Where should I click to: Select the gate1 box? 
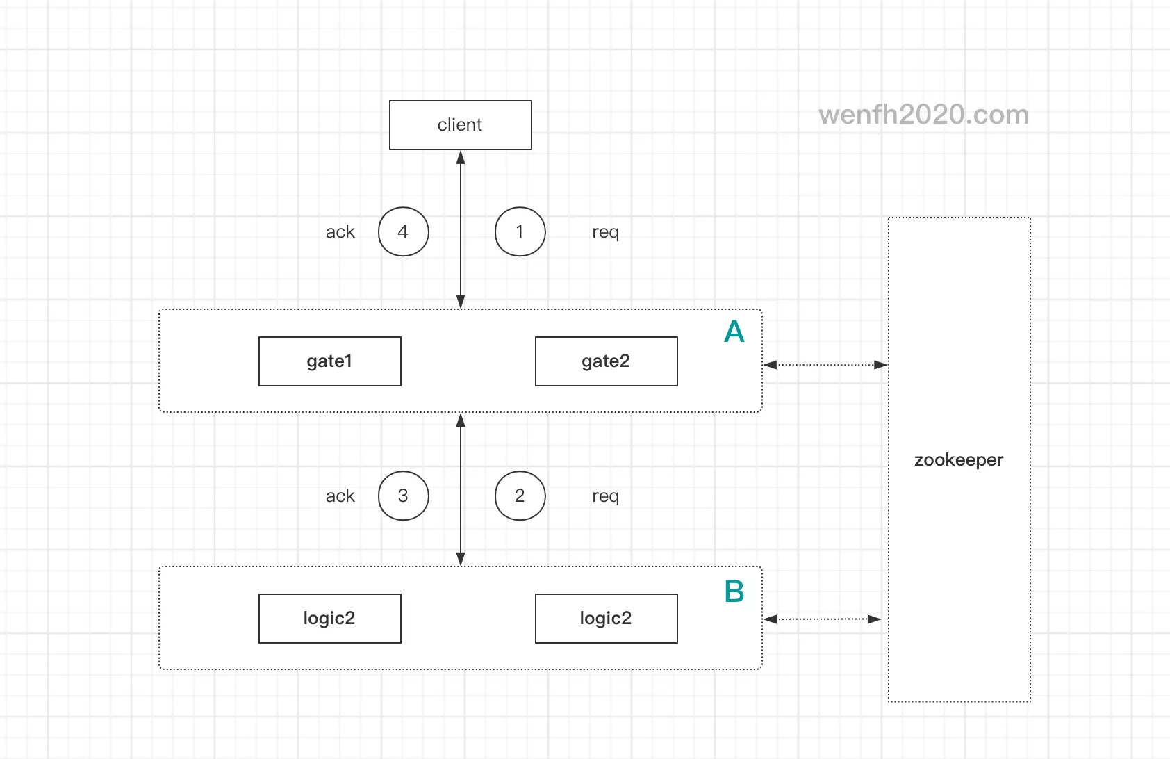click(x=329, y=361)
